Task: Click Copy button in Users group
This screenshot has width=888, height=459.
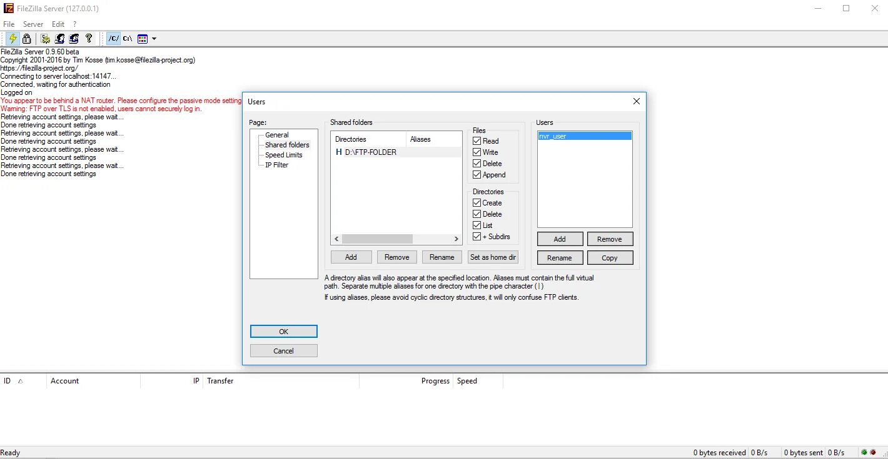Action: coord(610,258)
